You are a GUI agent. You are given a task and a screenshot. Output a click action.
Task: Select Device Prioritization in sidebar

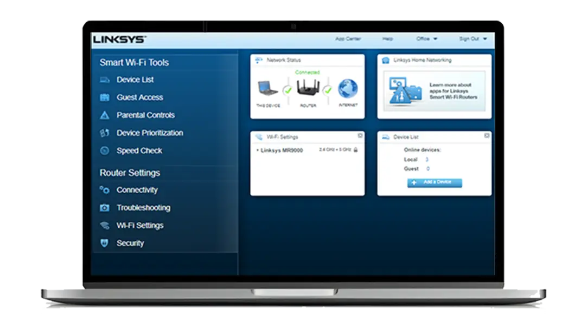point(150,133)
